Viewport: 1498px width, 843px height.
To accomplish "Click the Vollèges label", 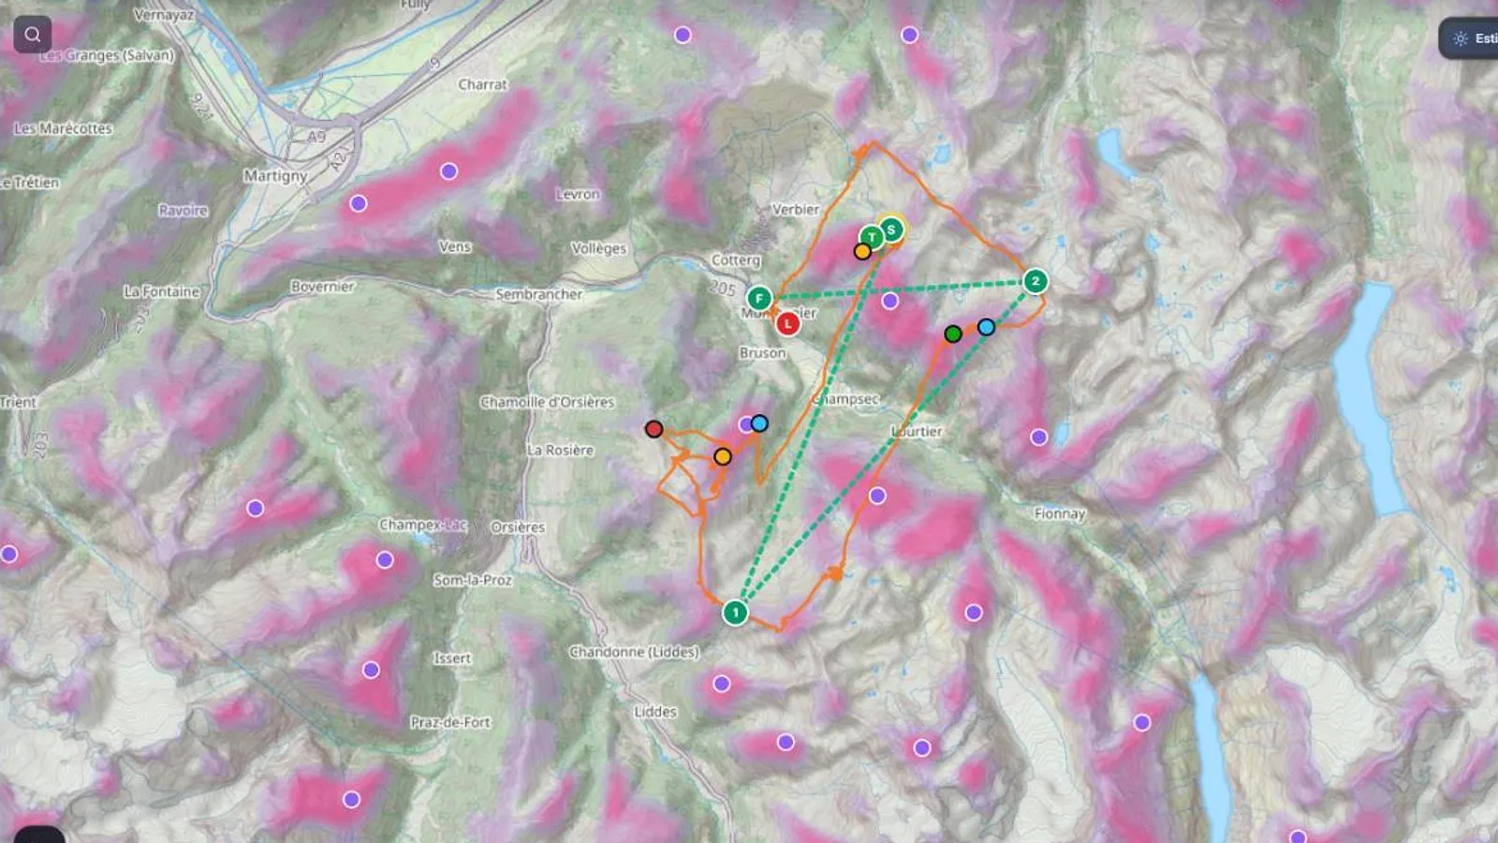I will [x=599, y=248].
